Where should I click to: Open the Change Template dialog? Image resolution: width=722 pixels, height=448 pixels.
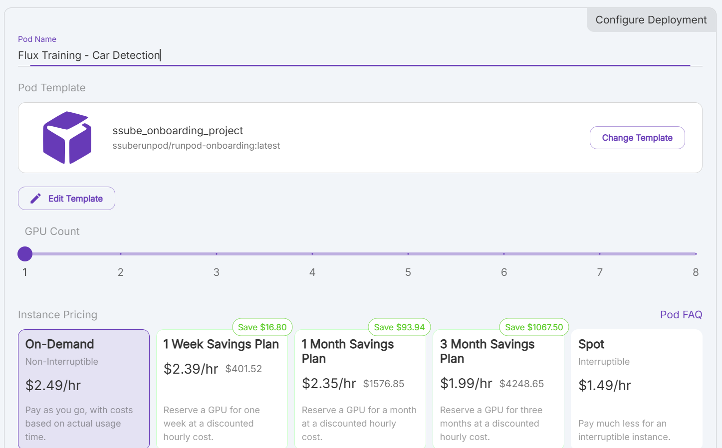[x=637, y=138]
